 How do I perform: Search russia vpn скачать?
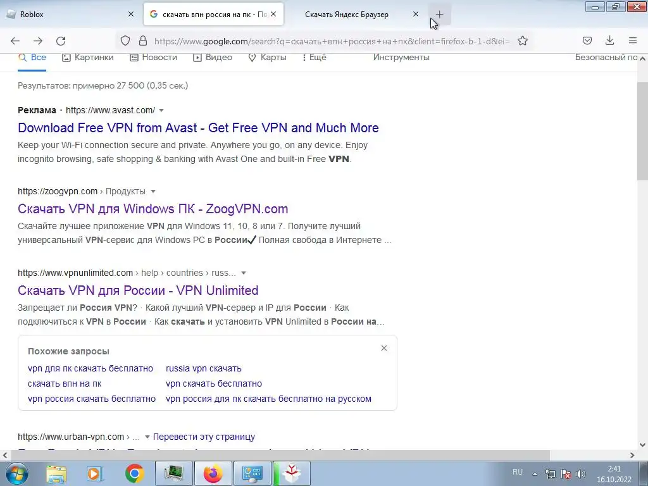(x=204, y=368)
